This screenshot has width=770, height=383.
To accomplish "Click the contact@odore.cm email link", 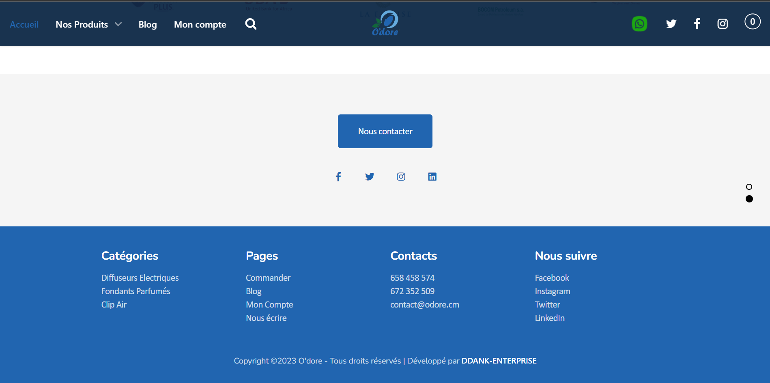I will (x=425, y=305).
